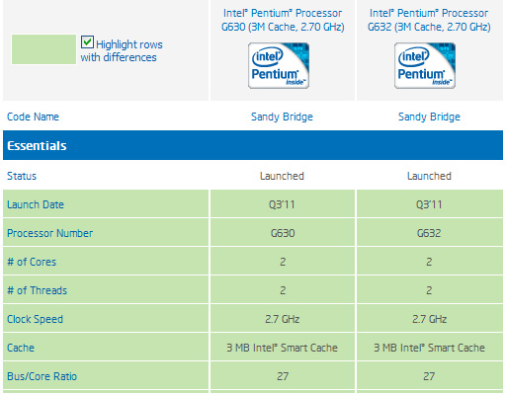
Task: Select the 2.7 GHz clock speed for G630
Action: (x=283, y=319)
